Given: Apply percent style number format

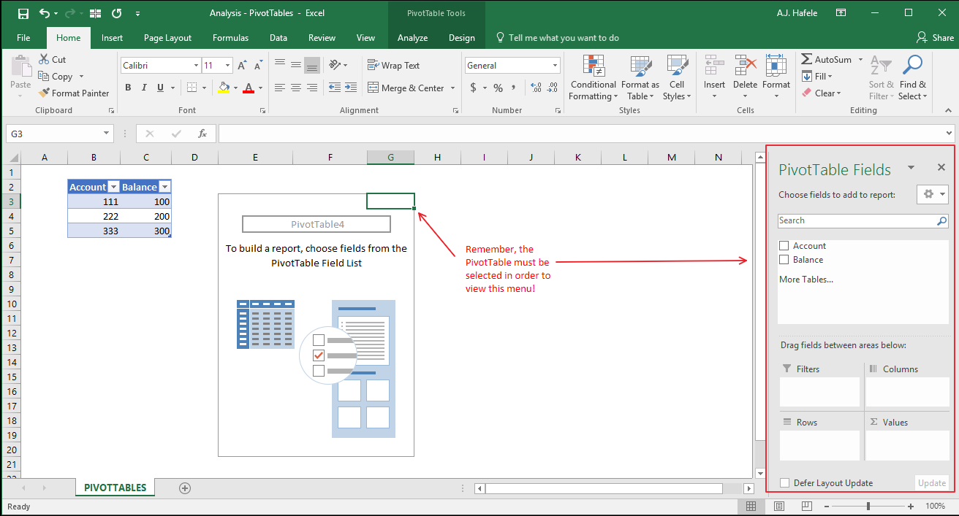Looking at the screenshot, I should [x=498, y=88].
